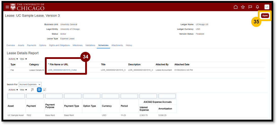
Task: Click the University of Chicago logo
Action: 27,7
